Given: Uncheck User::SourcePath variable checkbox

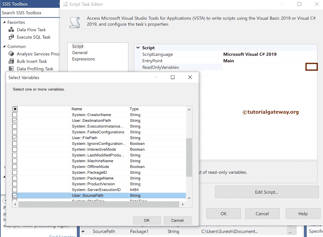Looking at the screenshot, I should (15, 195).
